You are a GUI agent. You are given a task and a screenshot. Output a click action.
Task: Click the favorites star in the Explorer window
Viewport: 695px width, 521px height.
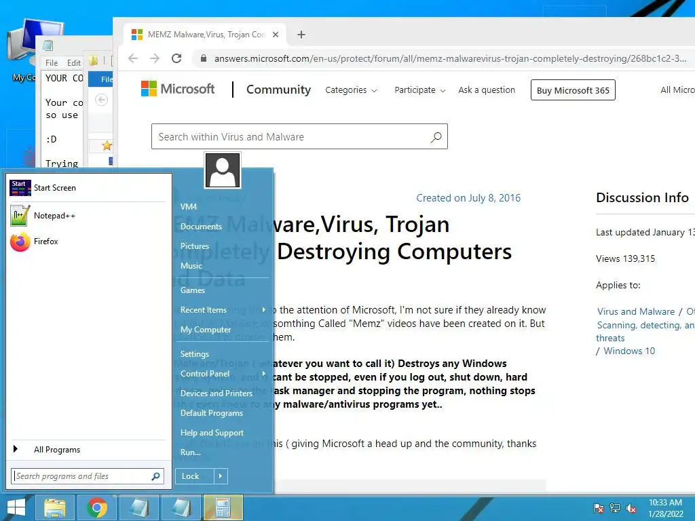pyautogui.click(x=107, y=145)
